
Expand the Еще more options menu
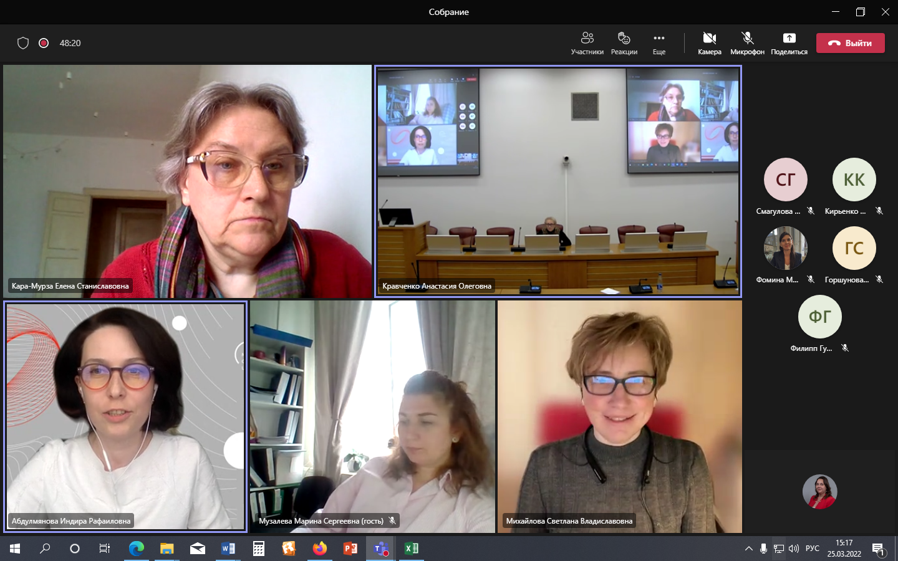point(659,43)
